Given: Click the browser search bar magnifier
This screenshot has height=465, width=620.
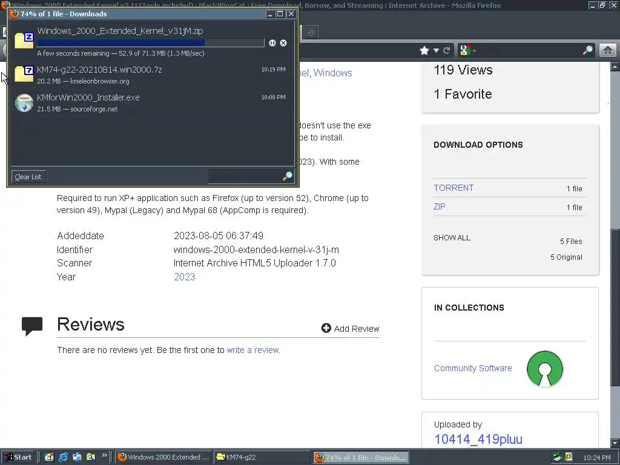Looking at the screenshot, I should [x=587, y=50].
